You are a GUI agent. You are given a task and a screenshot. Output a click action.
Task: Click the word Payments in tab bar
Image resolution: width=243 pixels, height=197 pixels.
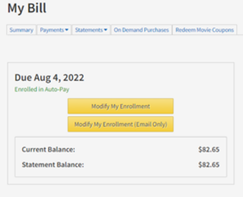[52, 30]
